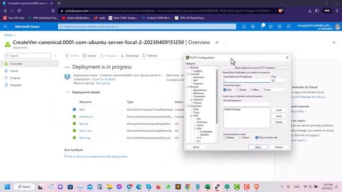Open the kiwi-ip resource link
The image size is (342, 192).
pos(84,124)
